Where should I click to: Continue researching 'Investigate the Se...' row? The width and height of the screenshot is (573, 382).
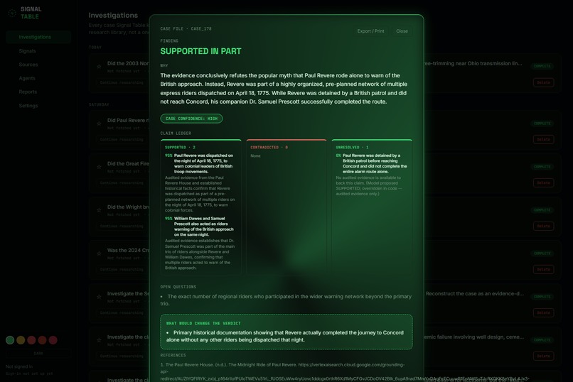[x=122, y=312]
